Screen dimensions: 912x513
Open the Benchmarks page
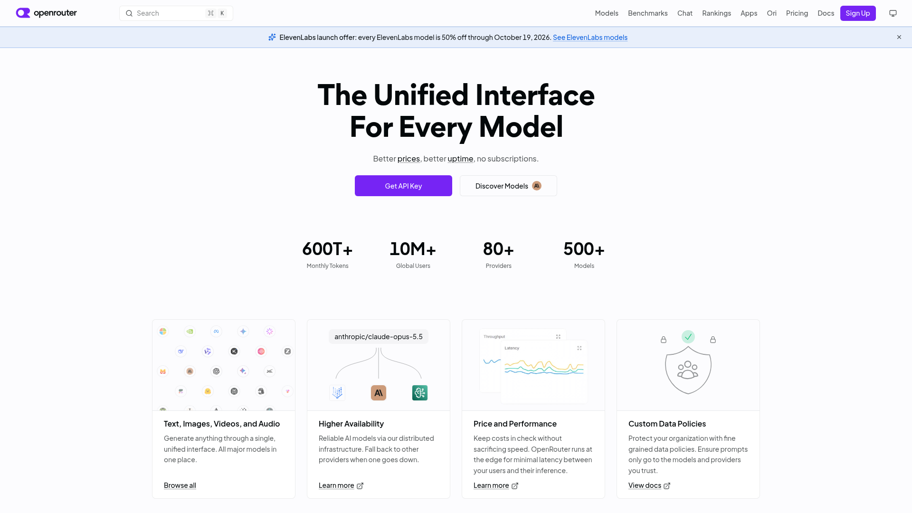(648, 13)
